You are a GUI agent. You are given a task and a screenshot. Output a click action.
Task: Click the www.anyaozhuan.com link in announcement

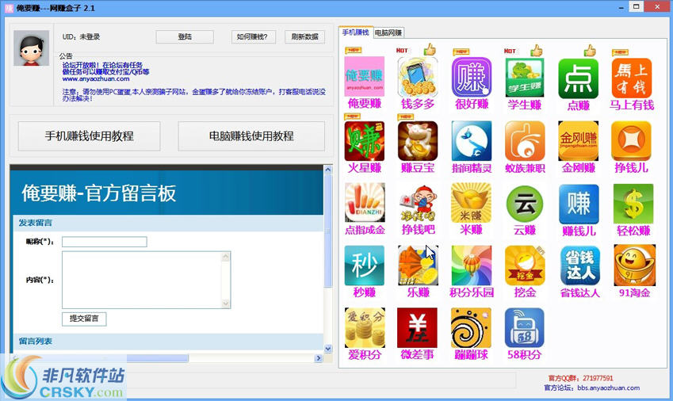click(96, 79)
